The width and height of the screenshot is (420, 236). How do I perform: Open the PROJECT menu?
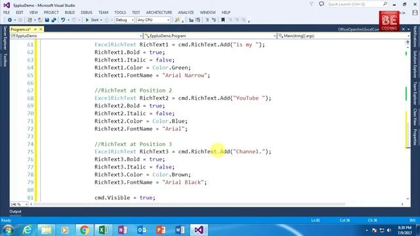click(51, 12)
